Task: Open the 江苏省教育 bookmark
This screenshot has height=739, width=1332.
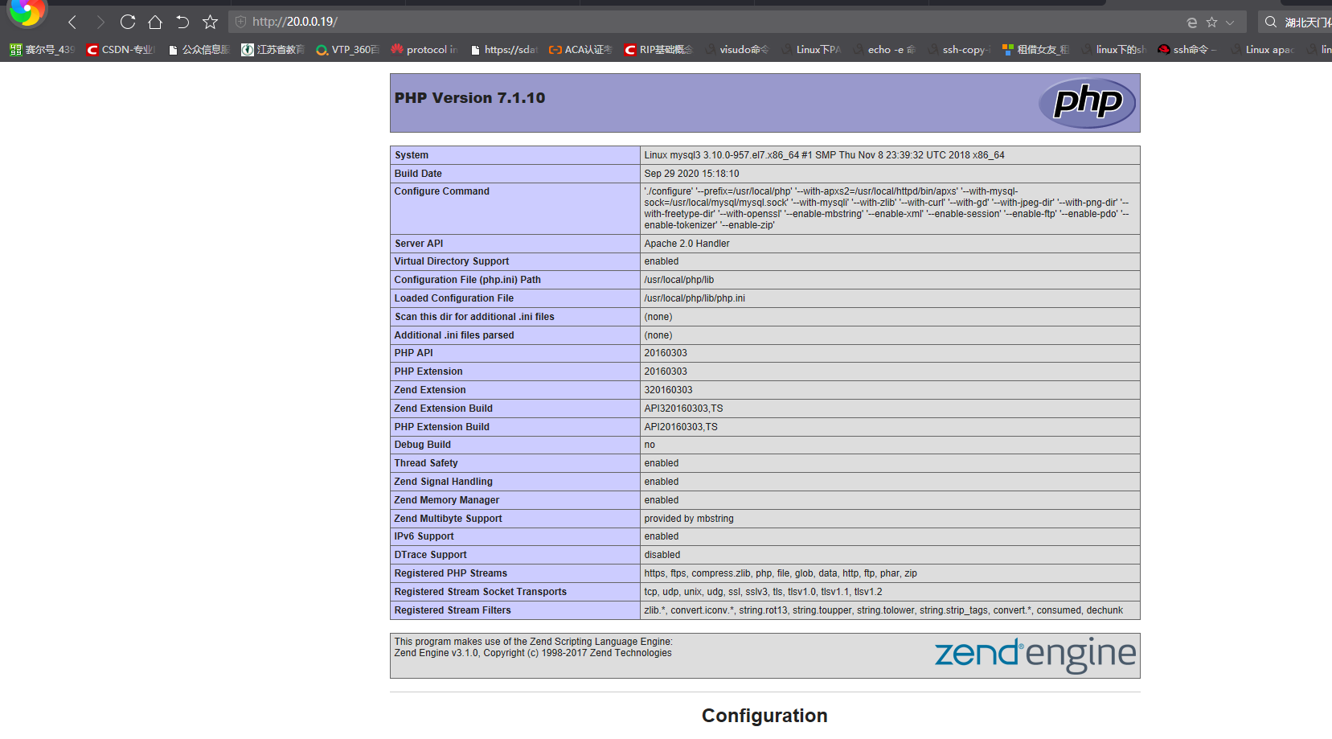Action: 273,50
